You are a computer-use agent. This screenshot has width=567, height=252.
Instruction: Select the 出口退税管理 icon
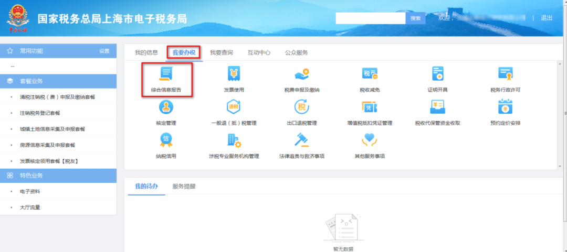[302, 108]
